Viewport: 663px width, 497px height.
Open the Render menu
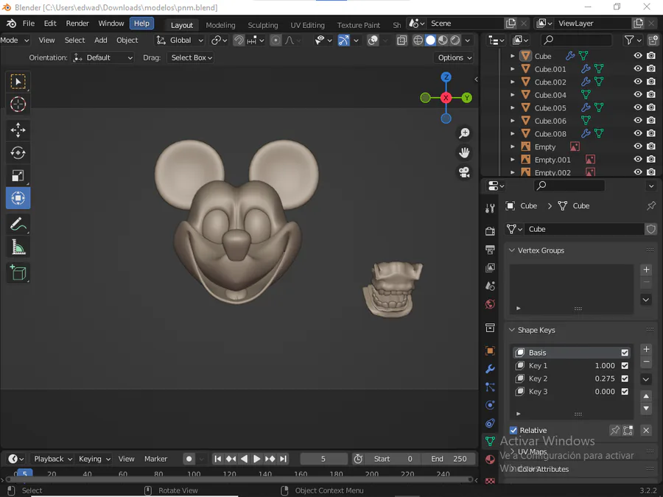[77, 24]
